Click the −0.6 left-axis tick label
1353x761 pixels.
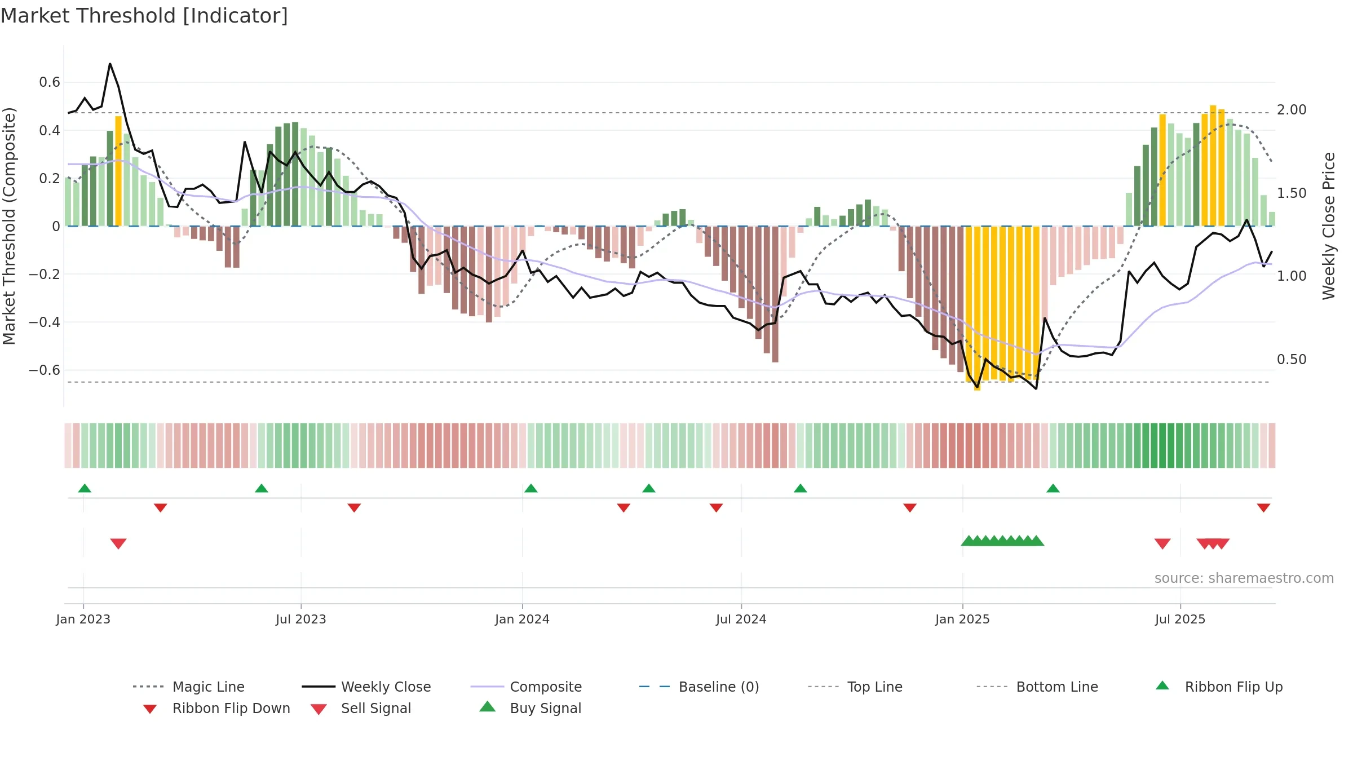point(45,370)
